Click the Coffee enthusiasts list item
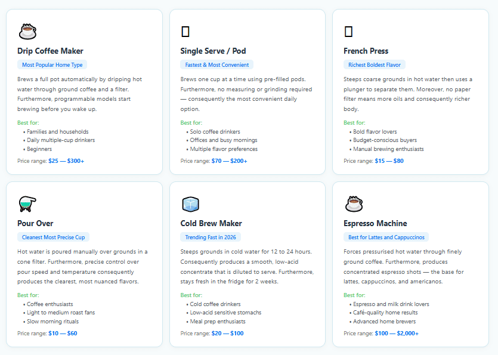Image resolution: width=498 pixels, height=355 pixels. click(50, 304)
